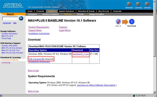
Task: Open the Support menu item
Action: tap(52, 11)
